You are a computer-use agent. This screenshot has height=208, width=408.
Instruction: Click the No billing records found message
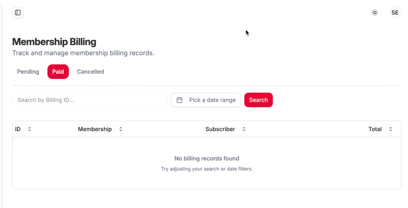pos(207,159)
